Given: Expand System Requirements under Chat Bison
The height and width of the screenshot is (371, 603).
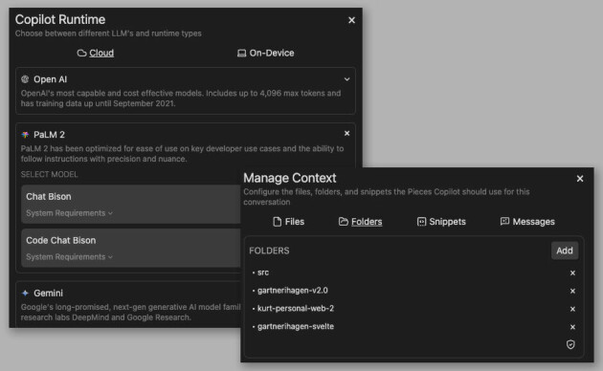Looking at the screenshot, I should [70, 213].
